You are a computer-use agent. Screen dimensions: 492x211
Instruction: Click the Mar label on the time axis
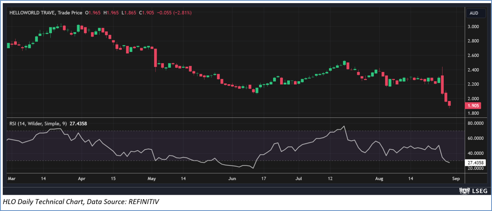coord(12,178)
